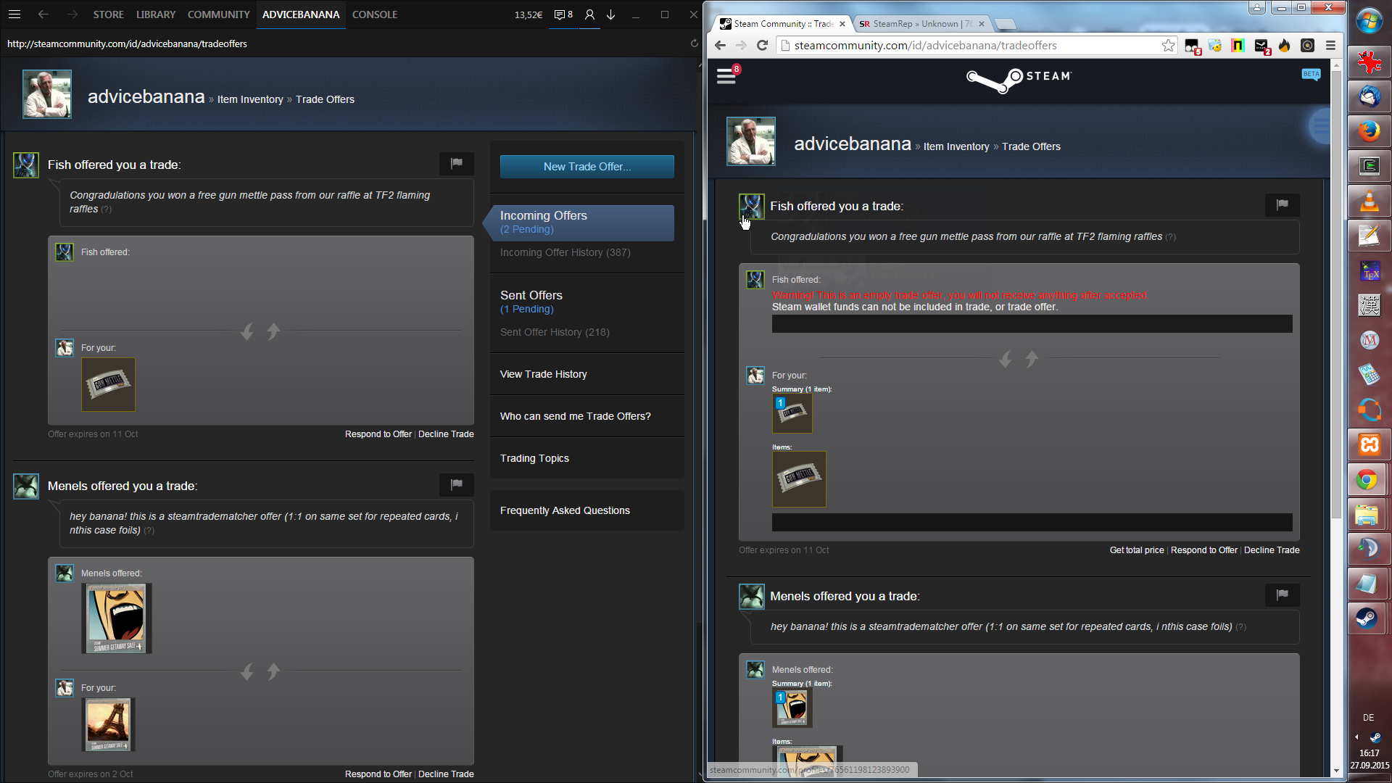Open the Steam client top-left hamburger menu
1392x783 pixels.
(x=14, y=14)
